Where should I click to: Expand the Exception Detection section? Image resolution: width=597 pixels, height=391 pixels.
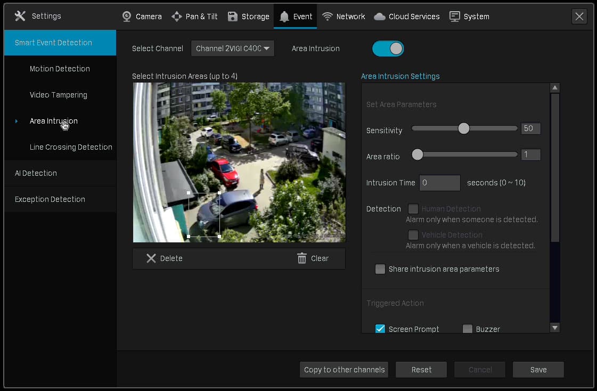tap(50, 199)
